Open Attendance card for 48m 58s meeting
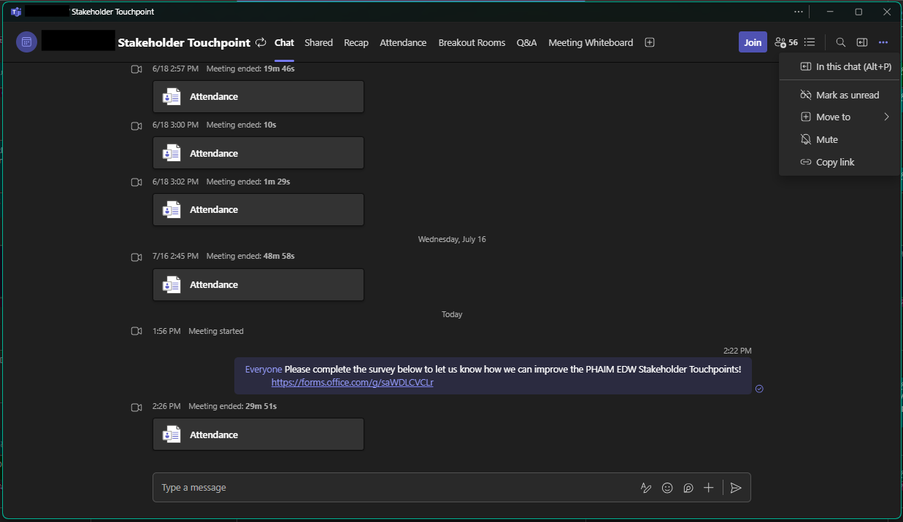903x522 pixels. [258, 285]
